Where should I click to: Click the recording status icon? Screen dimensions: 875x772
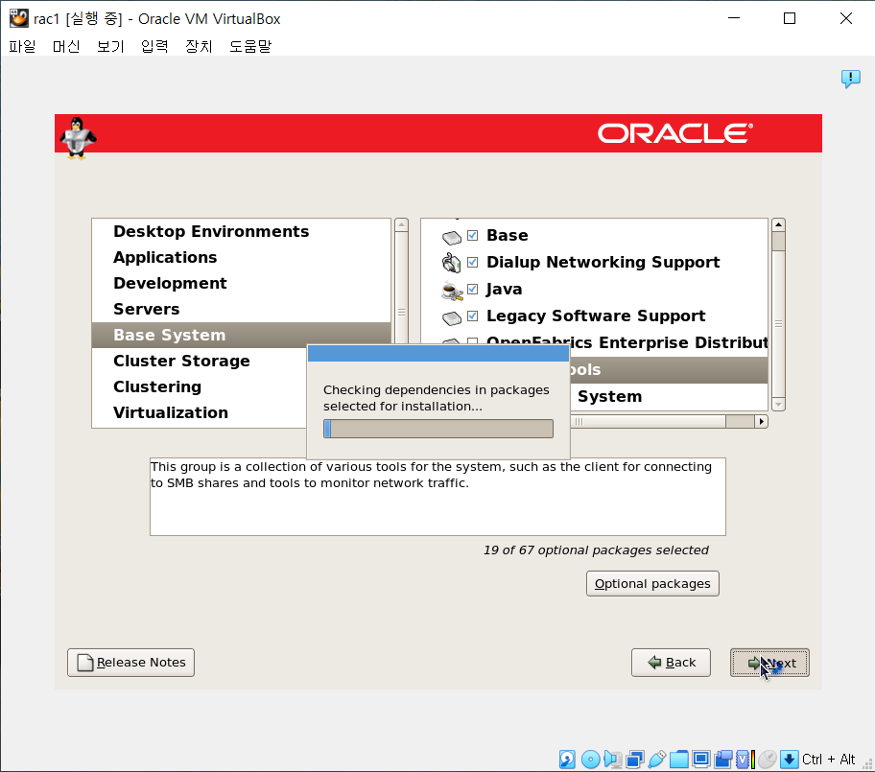pos(723,760)
